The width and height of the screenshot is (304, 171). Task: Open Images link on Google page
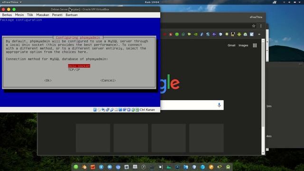click(x=243, y=46)
